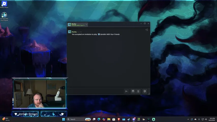Select the chat window resize grip corner
Viewport: 217px width, 122px height.
click(149, 94)
